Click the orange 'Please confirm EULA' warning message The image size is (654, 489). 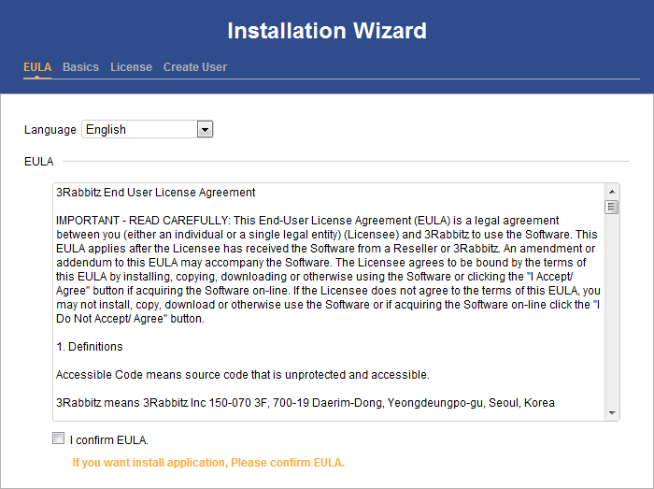coord(208,463)
